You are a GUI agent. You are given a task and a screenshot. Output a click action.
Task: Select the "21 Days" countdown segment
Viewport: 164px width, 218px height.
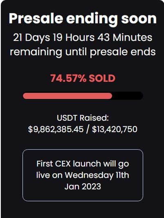pyautogui.click(x=31, y=38)
